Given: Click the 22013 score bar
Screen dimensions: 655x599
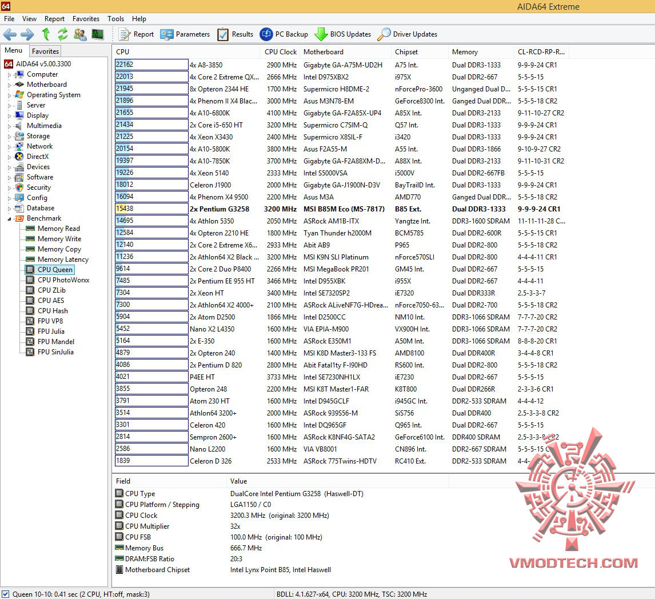Looking at the screenshot, I should [151, 77].
